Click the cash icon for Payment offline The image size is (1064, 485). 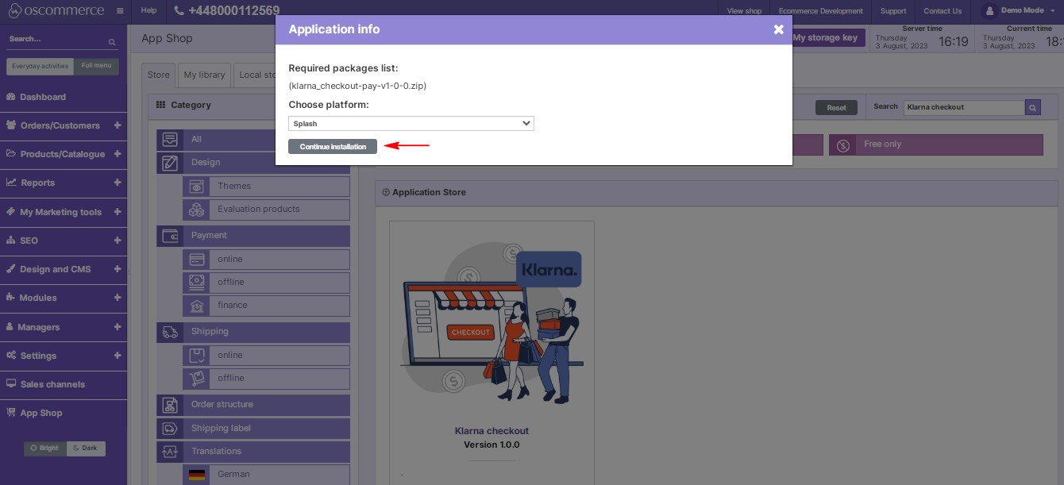[x=196, y=283]
